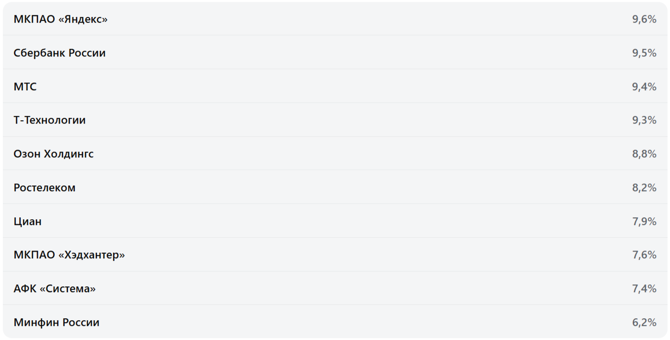Select the 9,5% percentage for Сбербанк

644,53
